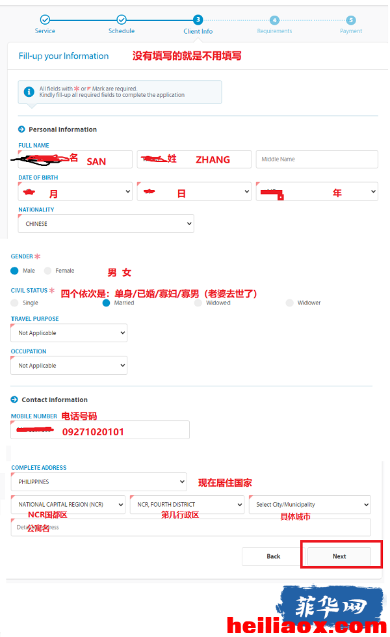Click the 'COMPLETE ADDRESS' label
The image size is (390, 637).
tap(39, 468)
